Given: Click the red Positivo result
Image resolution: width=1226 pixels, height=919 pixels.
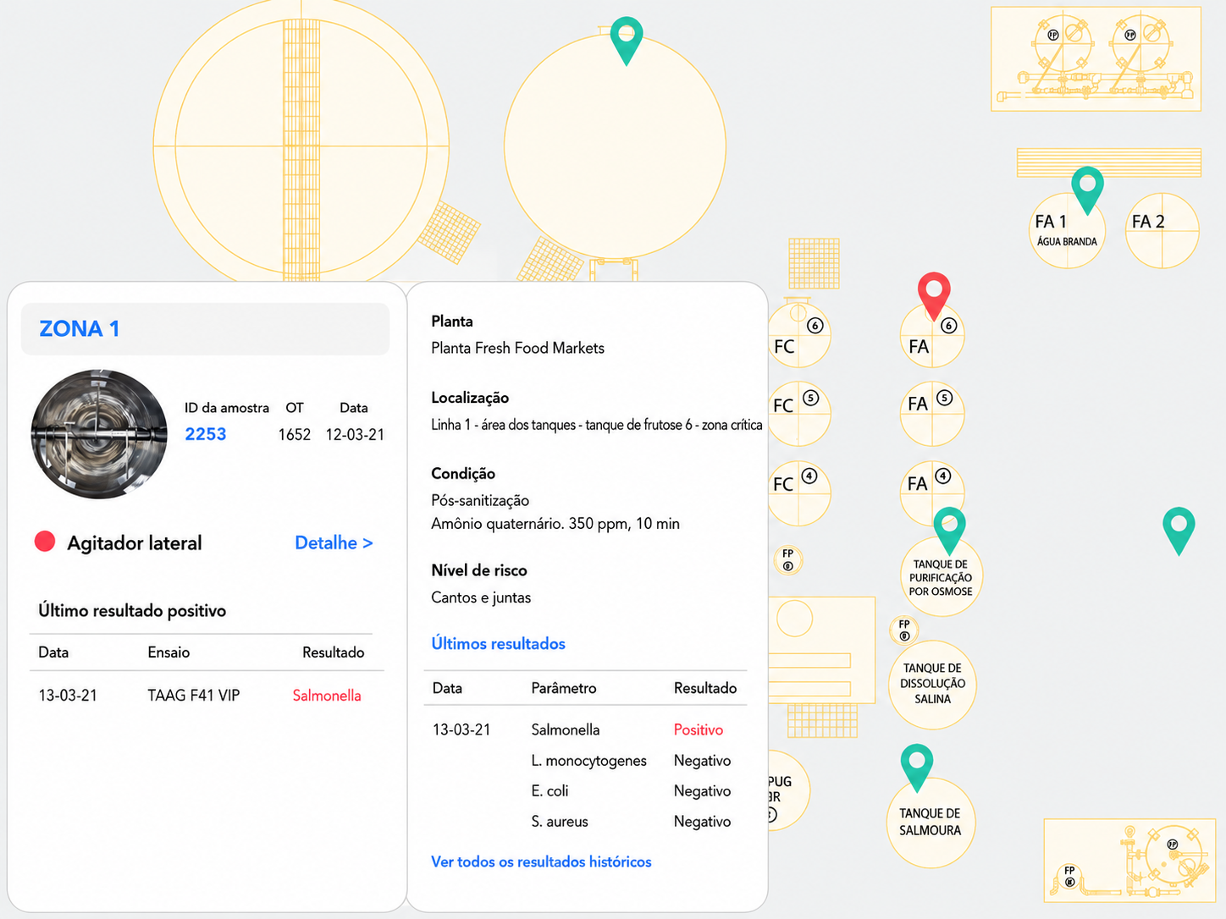Looking at the screenshot, I should click(x=699, y=729).
